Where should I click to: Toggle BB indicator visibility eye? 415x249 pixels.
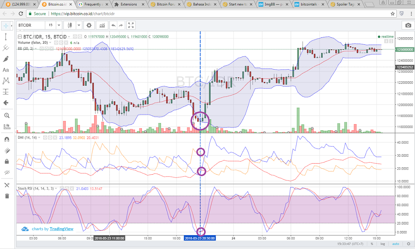(x=42, y=49)
